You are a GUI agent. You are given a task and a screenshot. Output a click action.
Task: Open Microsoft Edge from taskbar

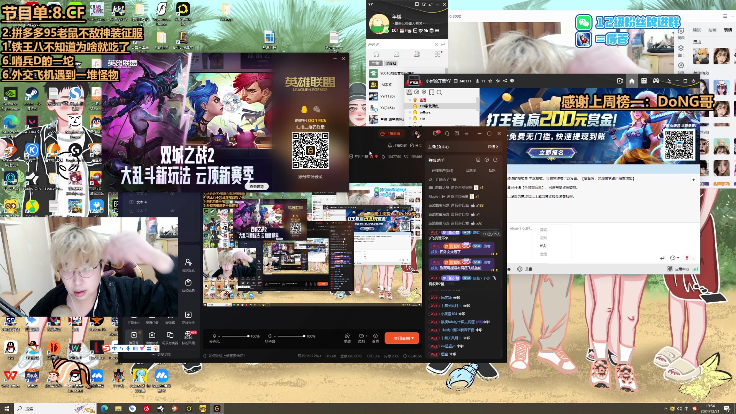[104, 409]
